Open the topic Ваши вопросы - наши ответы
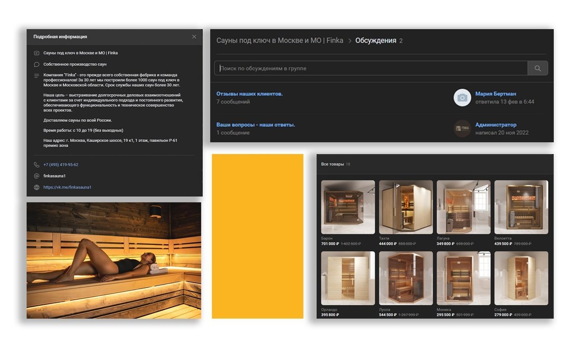This screenshot has width=580, height=346. point(256,125)
